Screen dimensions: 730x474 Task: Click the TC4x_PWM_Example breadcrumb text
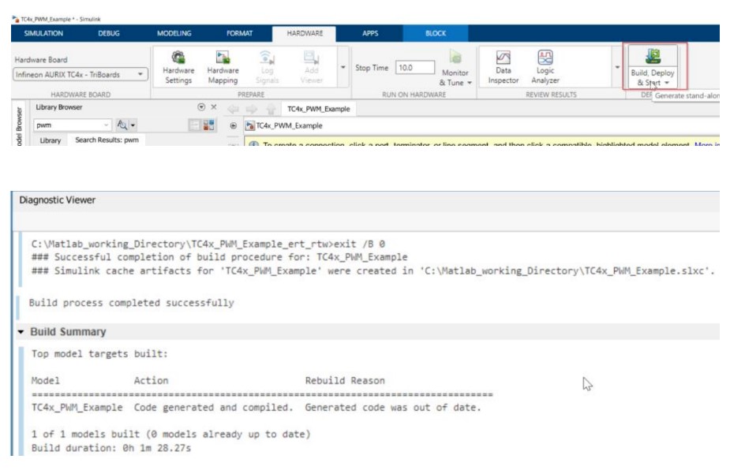289,125
